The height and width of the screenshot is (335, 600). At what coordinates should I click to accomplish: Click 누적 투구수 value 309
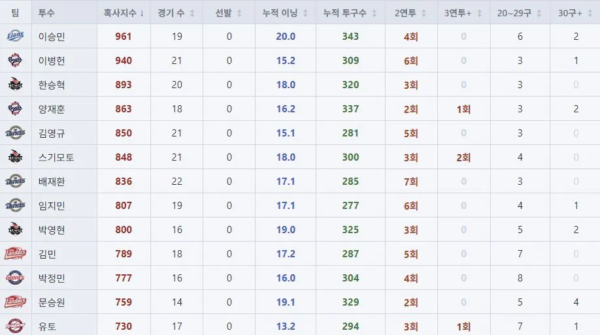[x=350, y=61]
